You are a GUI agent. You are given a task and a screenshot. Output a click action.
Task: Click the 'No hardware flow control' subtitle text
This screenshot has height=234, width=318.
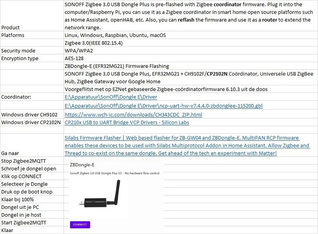(142, 173)
